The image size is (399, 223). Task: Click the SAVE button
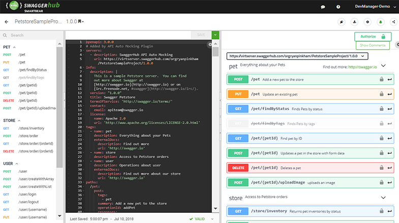(201, 35)
